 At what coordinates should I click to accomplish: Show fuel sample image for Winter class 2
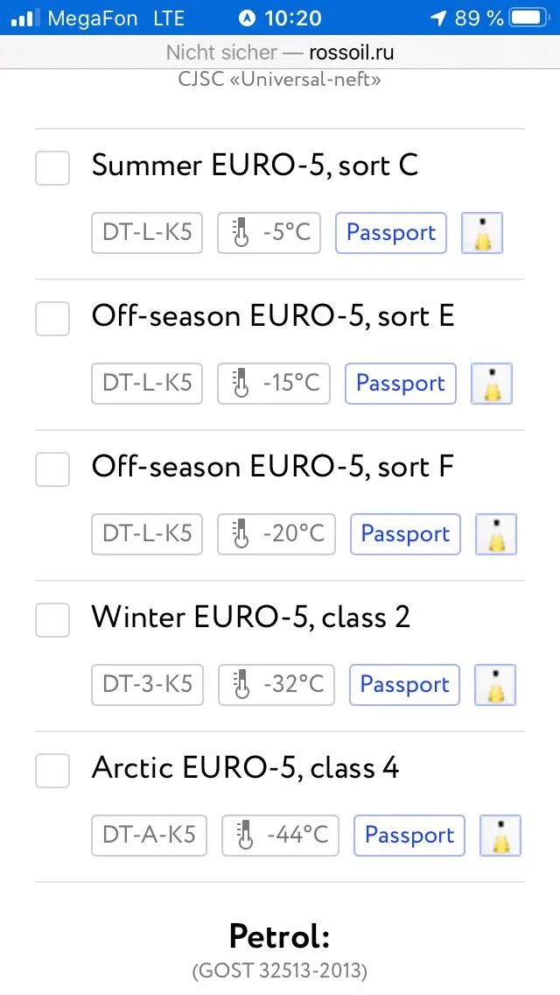495,685
